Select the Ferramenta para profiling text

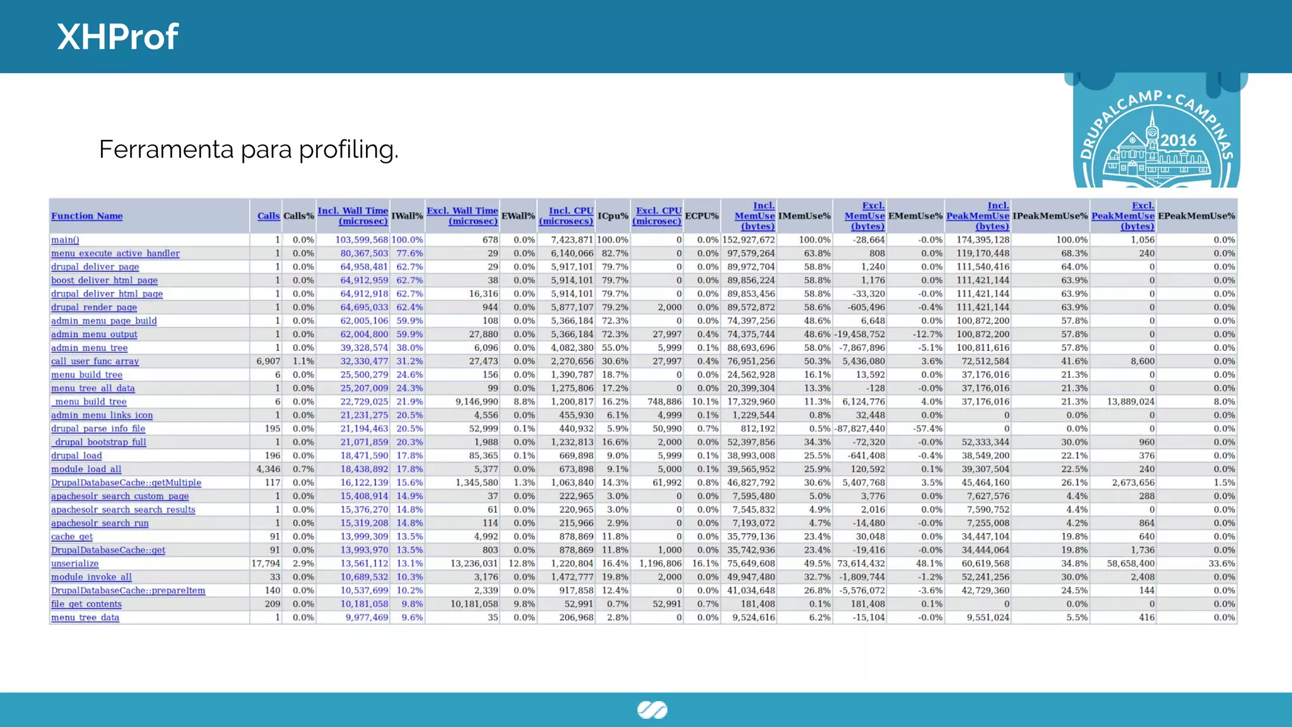tap(249, 150)
